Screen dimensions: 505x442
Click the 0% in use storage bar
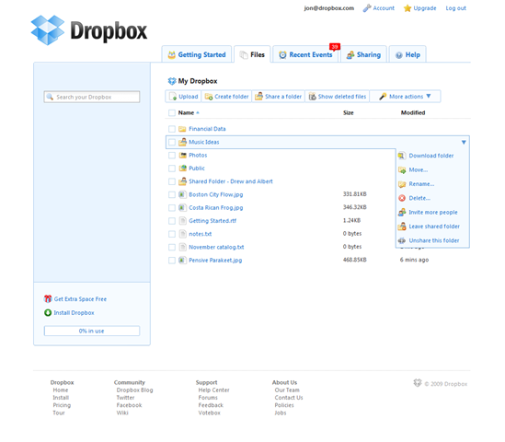tap(92, 331)
